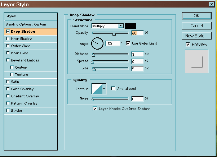The image size is (217, 157).
Task: Uncheck Layer Knocks Out Drop Shadow
Action: click(x=95, y=108)
